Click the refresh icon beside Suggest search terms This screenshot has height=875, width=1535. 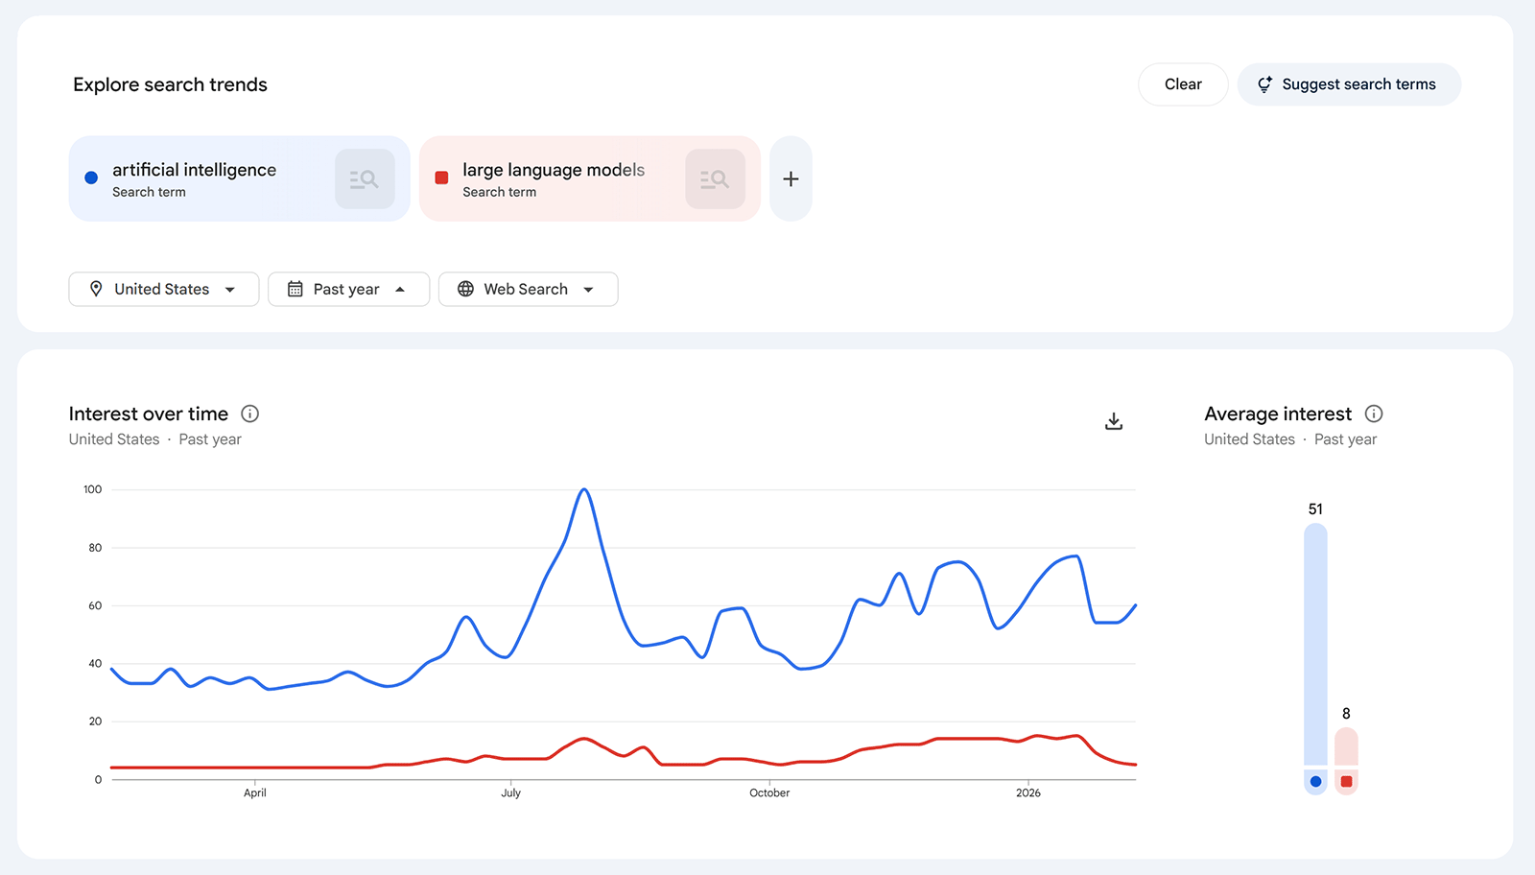1264,84
